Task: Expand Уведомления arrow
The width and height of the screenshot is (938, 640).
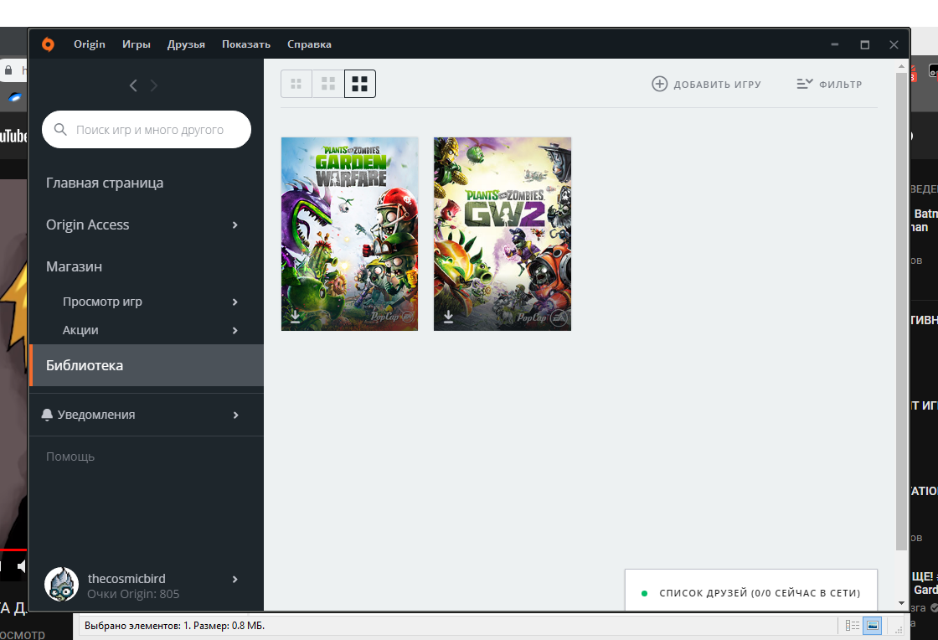Action: point(235,415)
